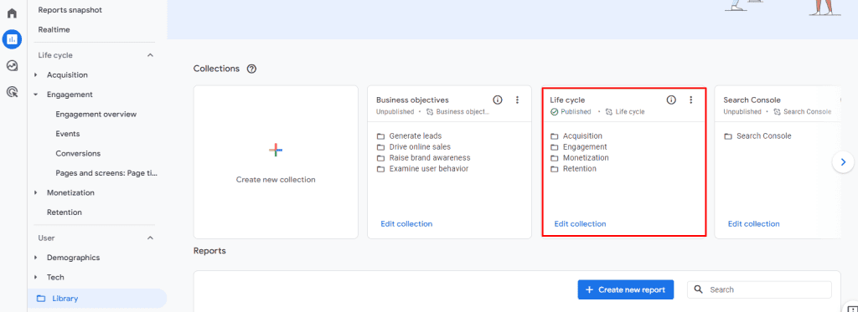Collapse the Engagement tree arrow

[x=36, y=95]
